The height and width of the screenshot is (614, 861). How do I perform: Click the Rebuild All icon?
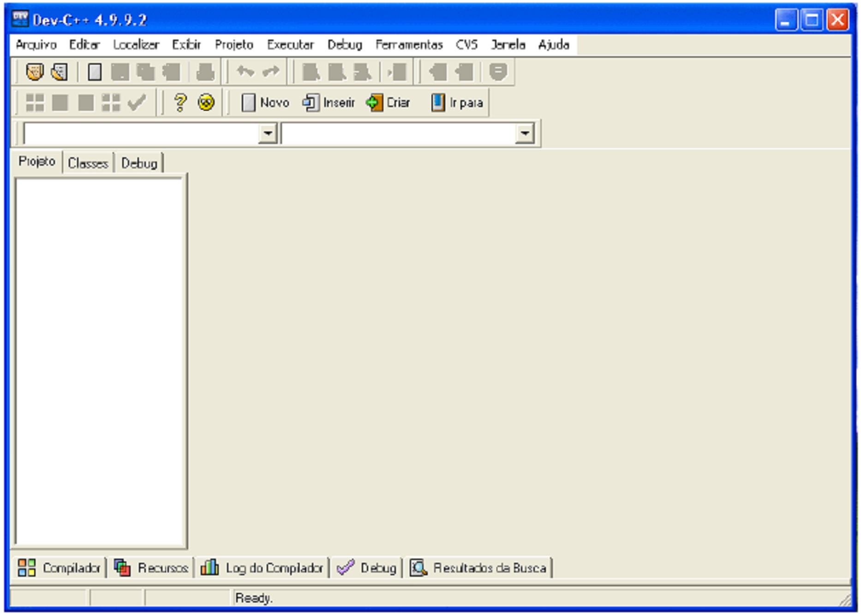pos(111,102)
